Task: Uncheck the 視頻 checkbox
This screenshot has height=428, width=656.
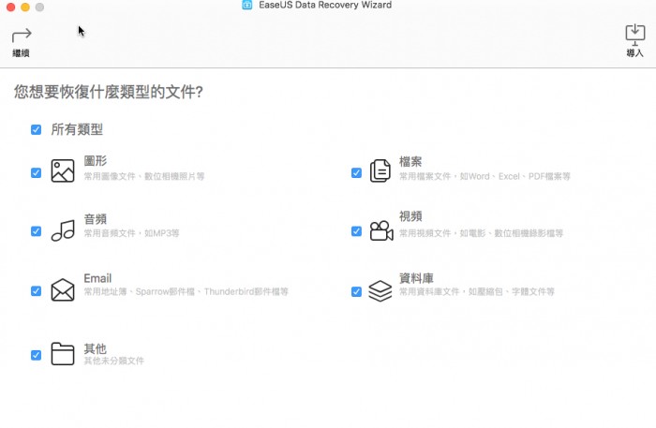Action: (x=356, y=231)
